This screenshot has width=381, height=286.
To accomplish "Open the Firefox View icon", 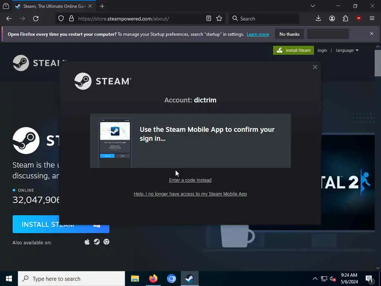I will tap(6, 6).
